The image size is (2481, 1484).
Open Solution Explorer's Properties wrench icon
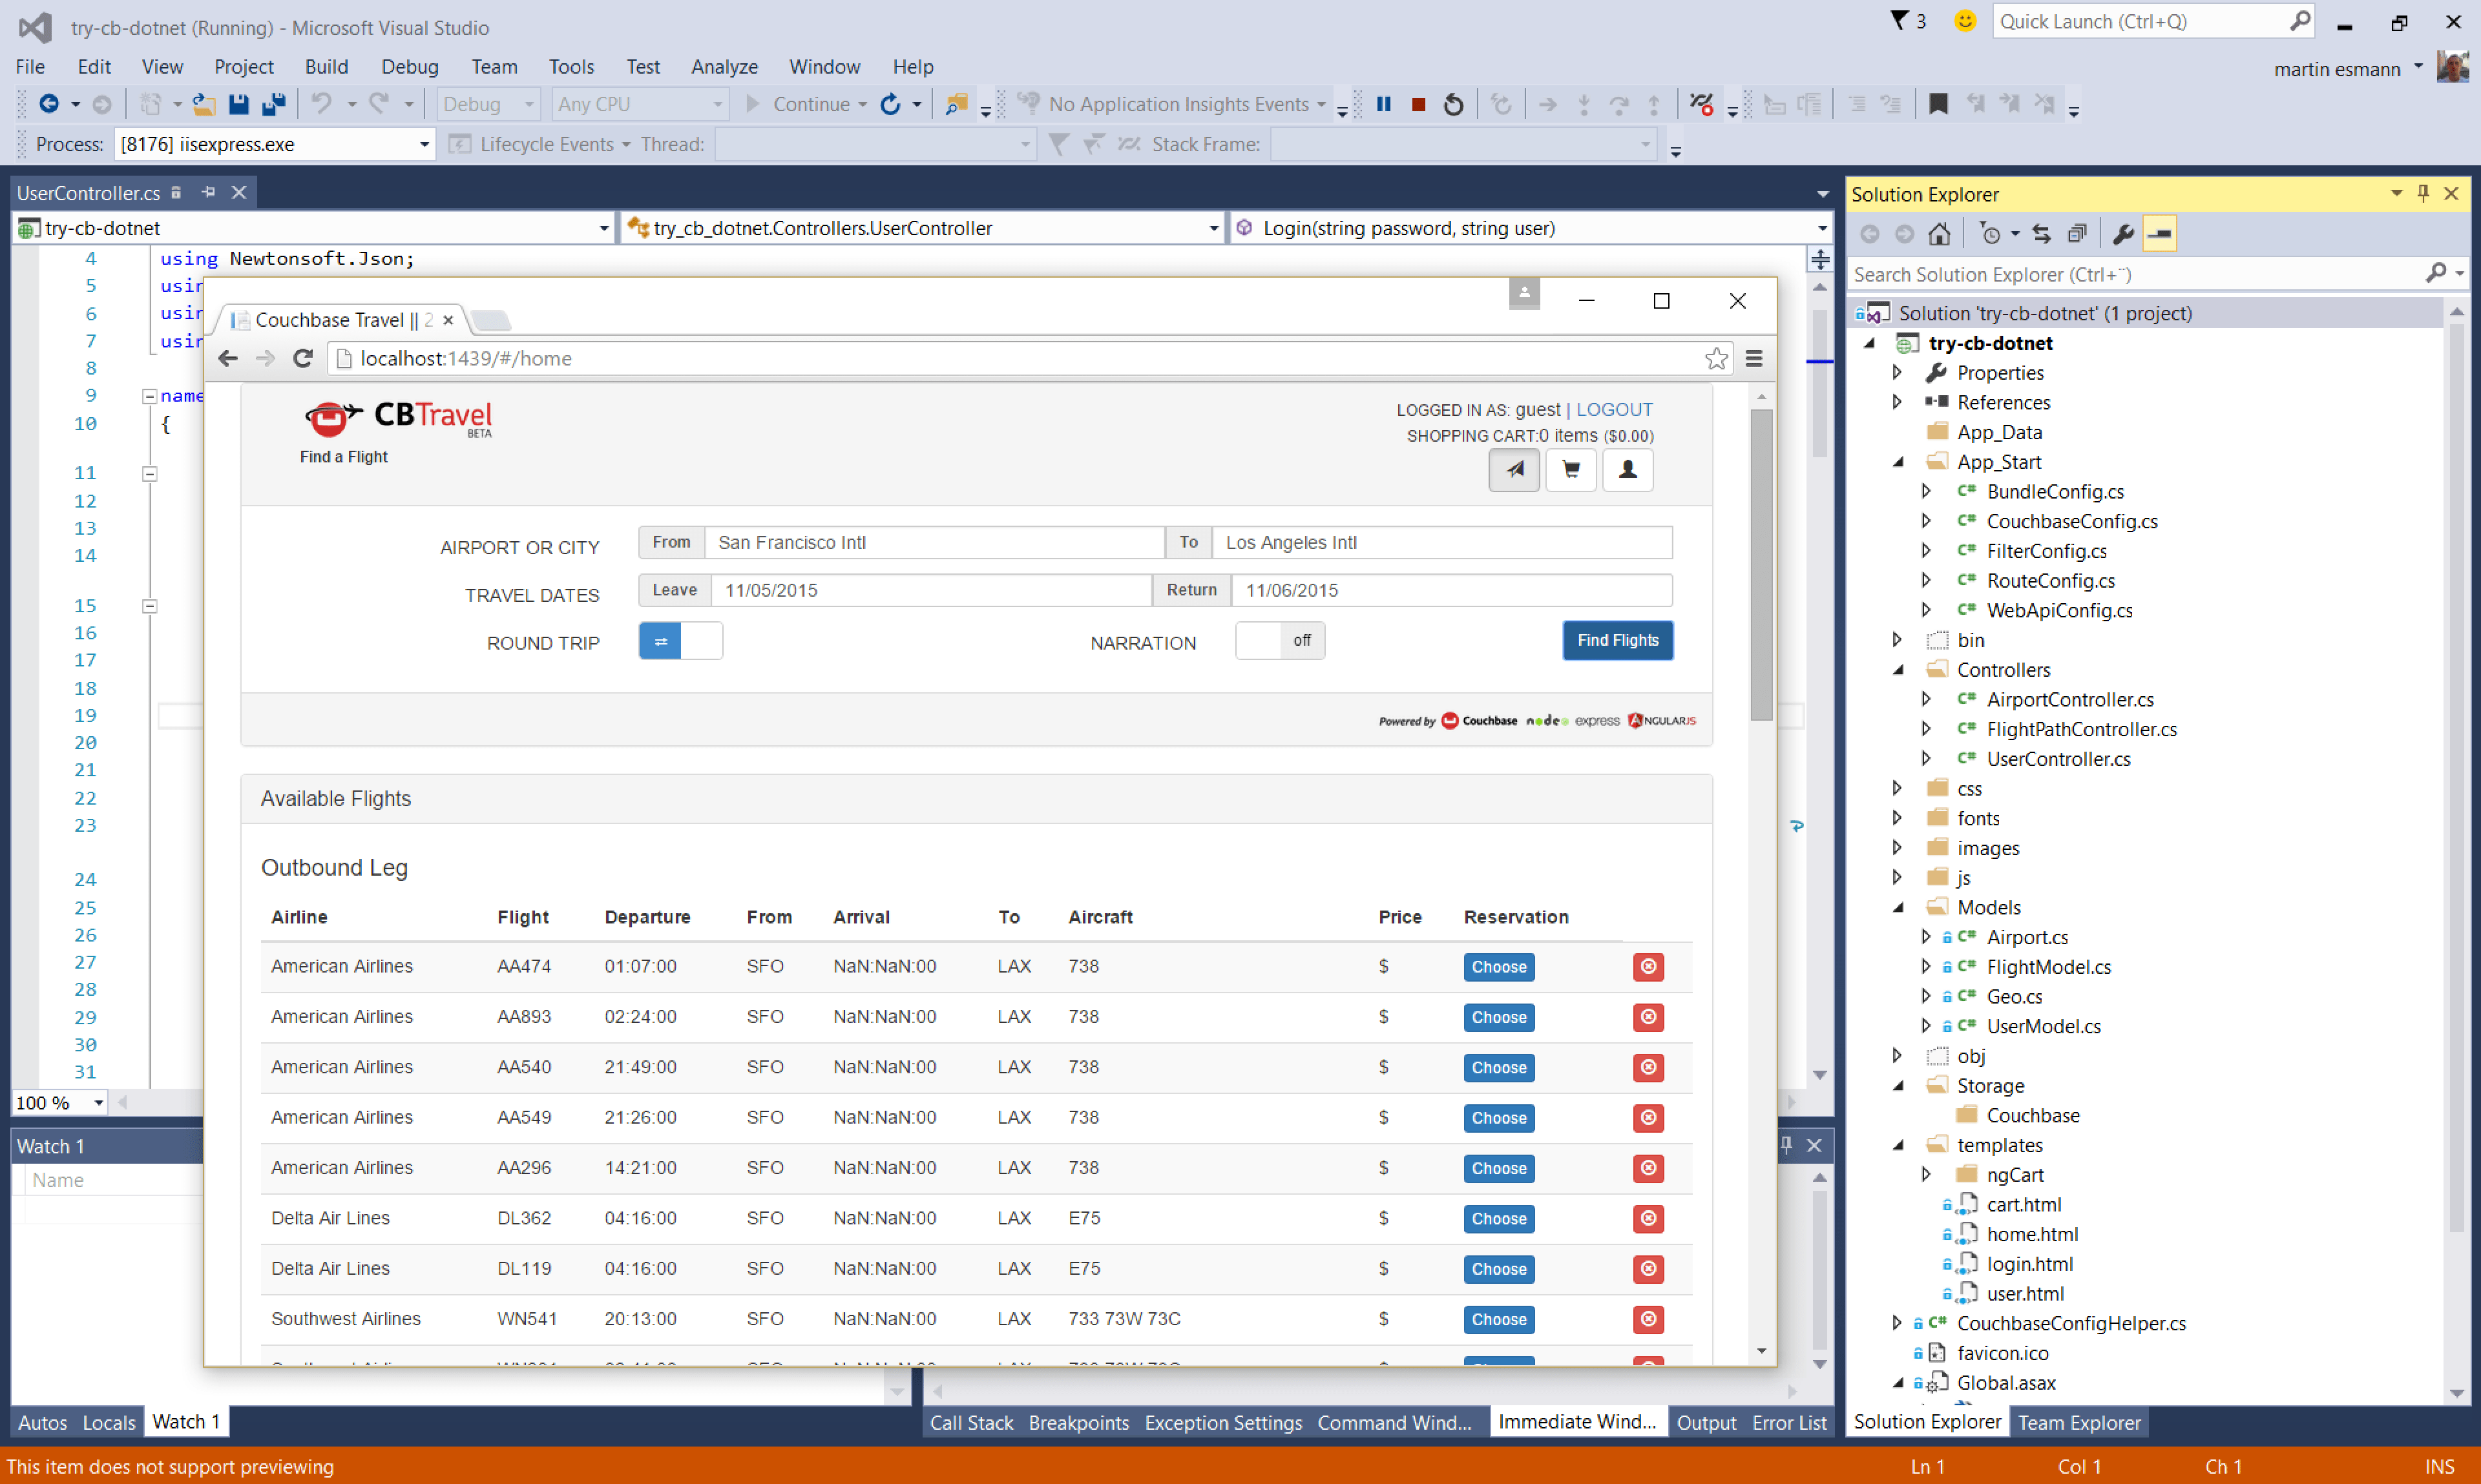tap(2123, 233)
